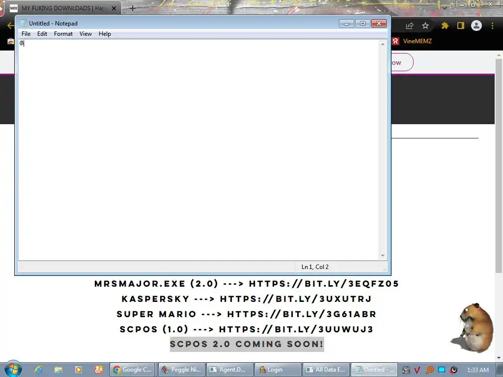
Task: Click the VineMEMZ bookmark favicon
Action: [x=395, y=41]
